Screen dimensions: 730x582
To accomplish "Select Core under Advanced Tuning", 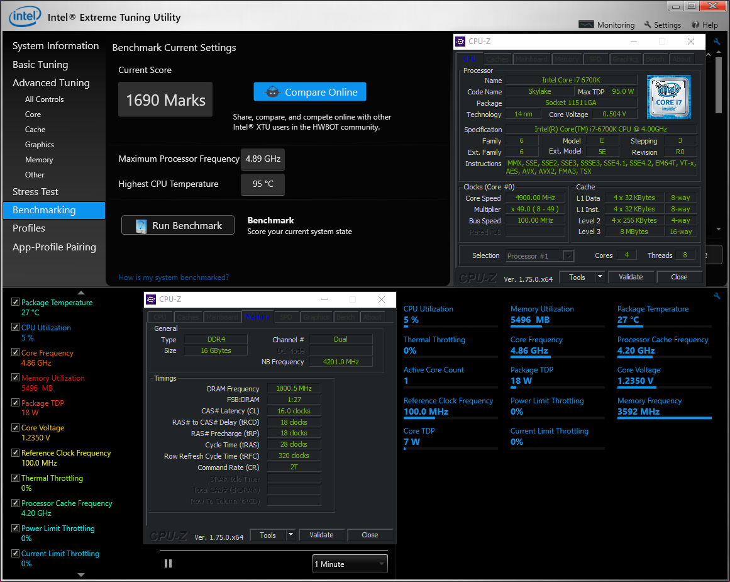I will [x=33, y=114].
